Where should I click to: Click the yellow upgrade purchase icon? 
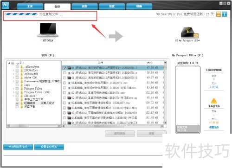[x=219, y=14]
